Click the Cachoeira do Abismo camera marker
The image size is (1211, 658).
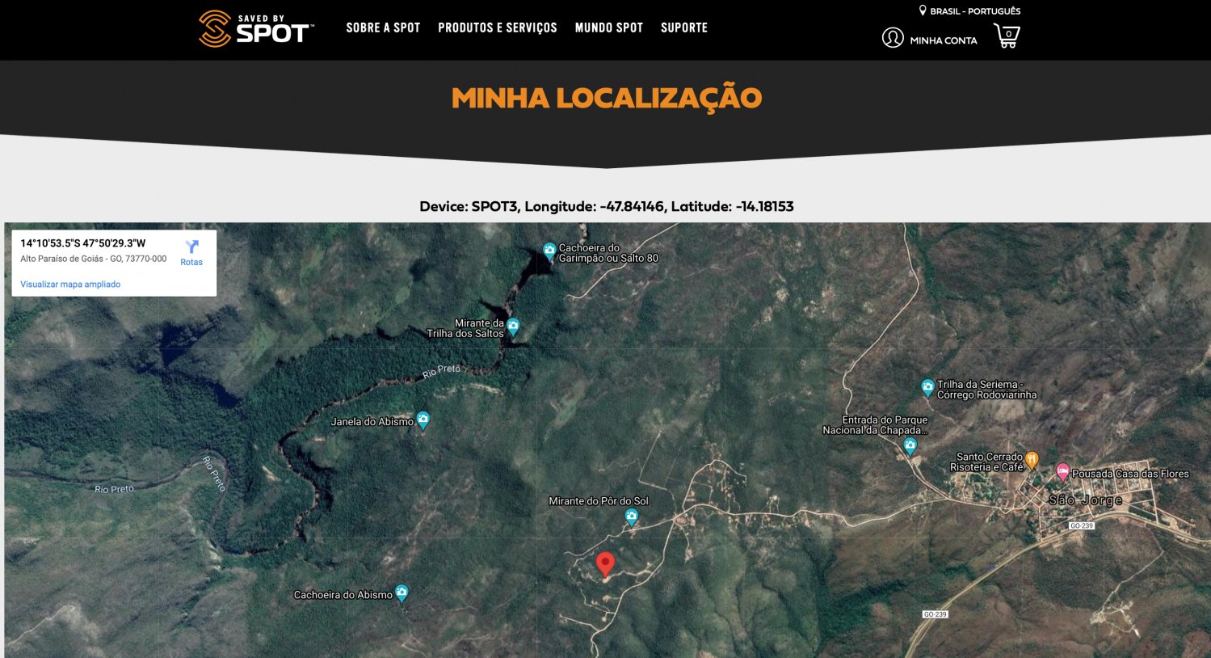[x=402, y=593]
